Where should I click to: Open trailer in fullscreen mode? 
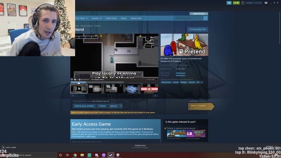pyautogui.click(x=156, y=79)
